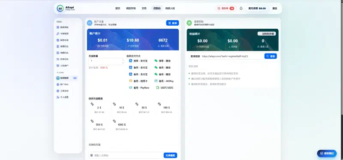Click the 工单支持 sidebar icon
This screenshot has width=343, height=160.
(58, 91)
